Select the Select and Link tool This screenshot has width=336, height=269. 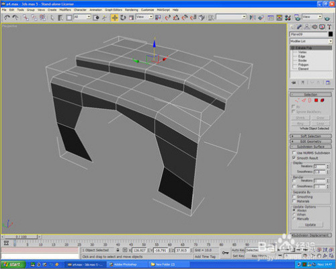[x=26, y=17]
